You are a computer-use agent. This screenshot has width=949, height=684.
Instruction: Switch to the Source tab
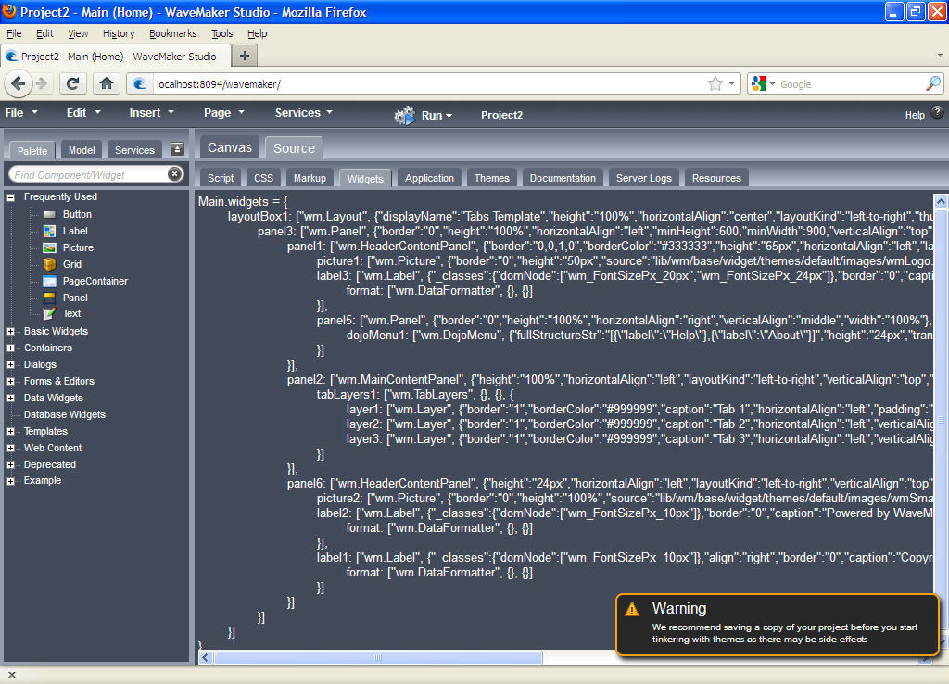pos(294,147)
